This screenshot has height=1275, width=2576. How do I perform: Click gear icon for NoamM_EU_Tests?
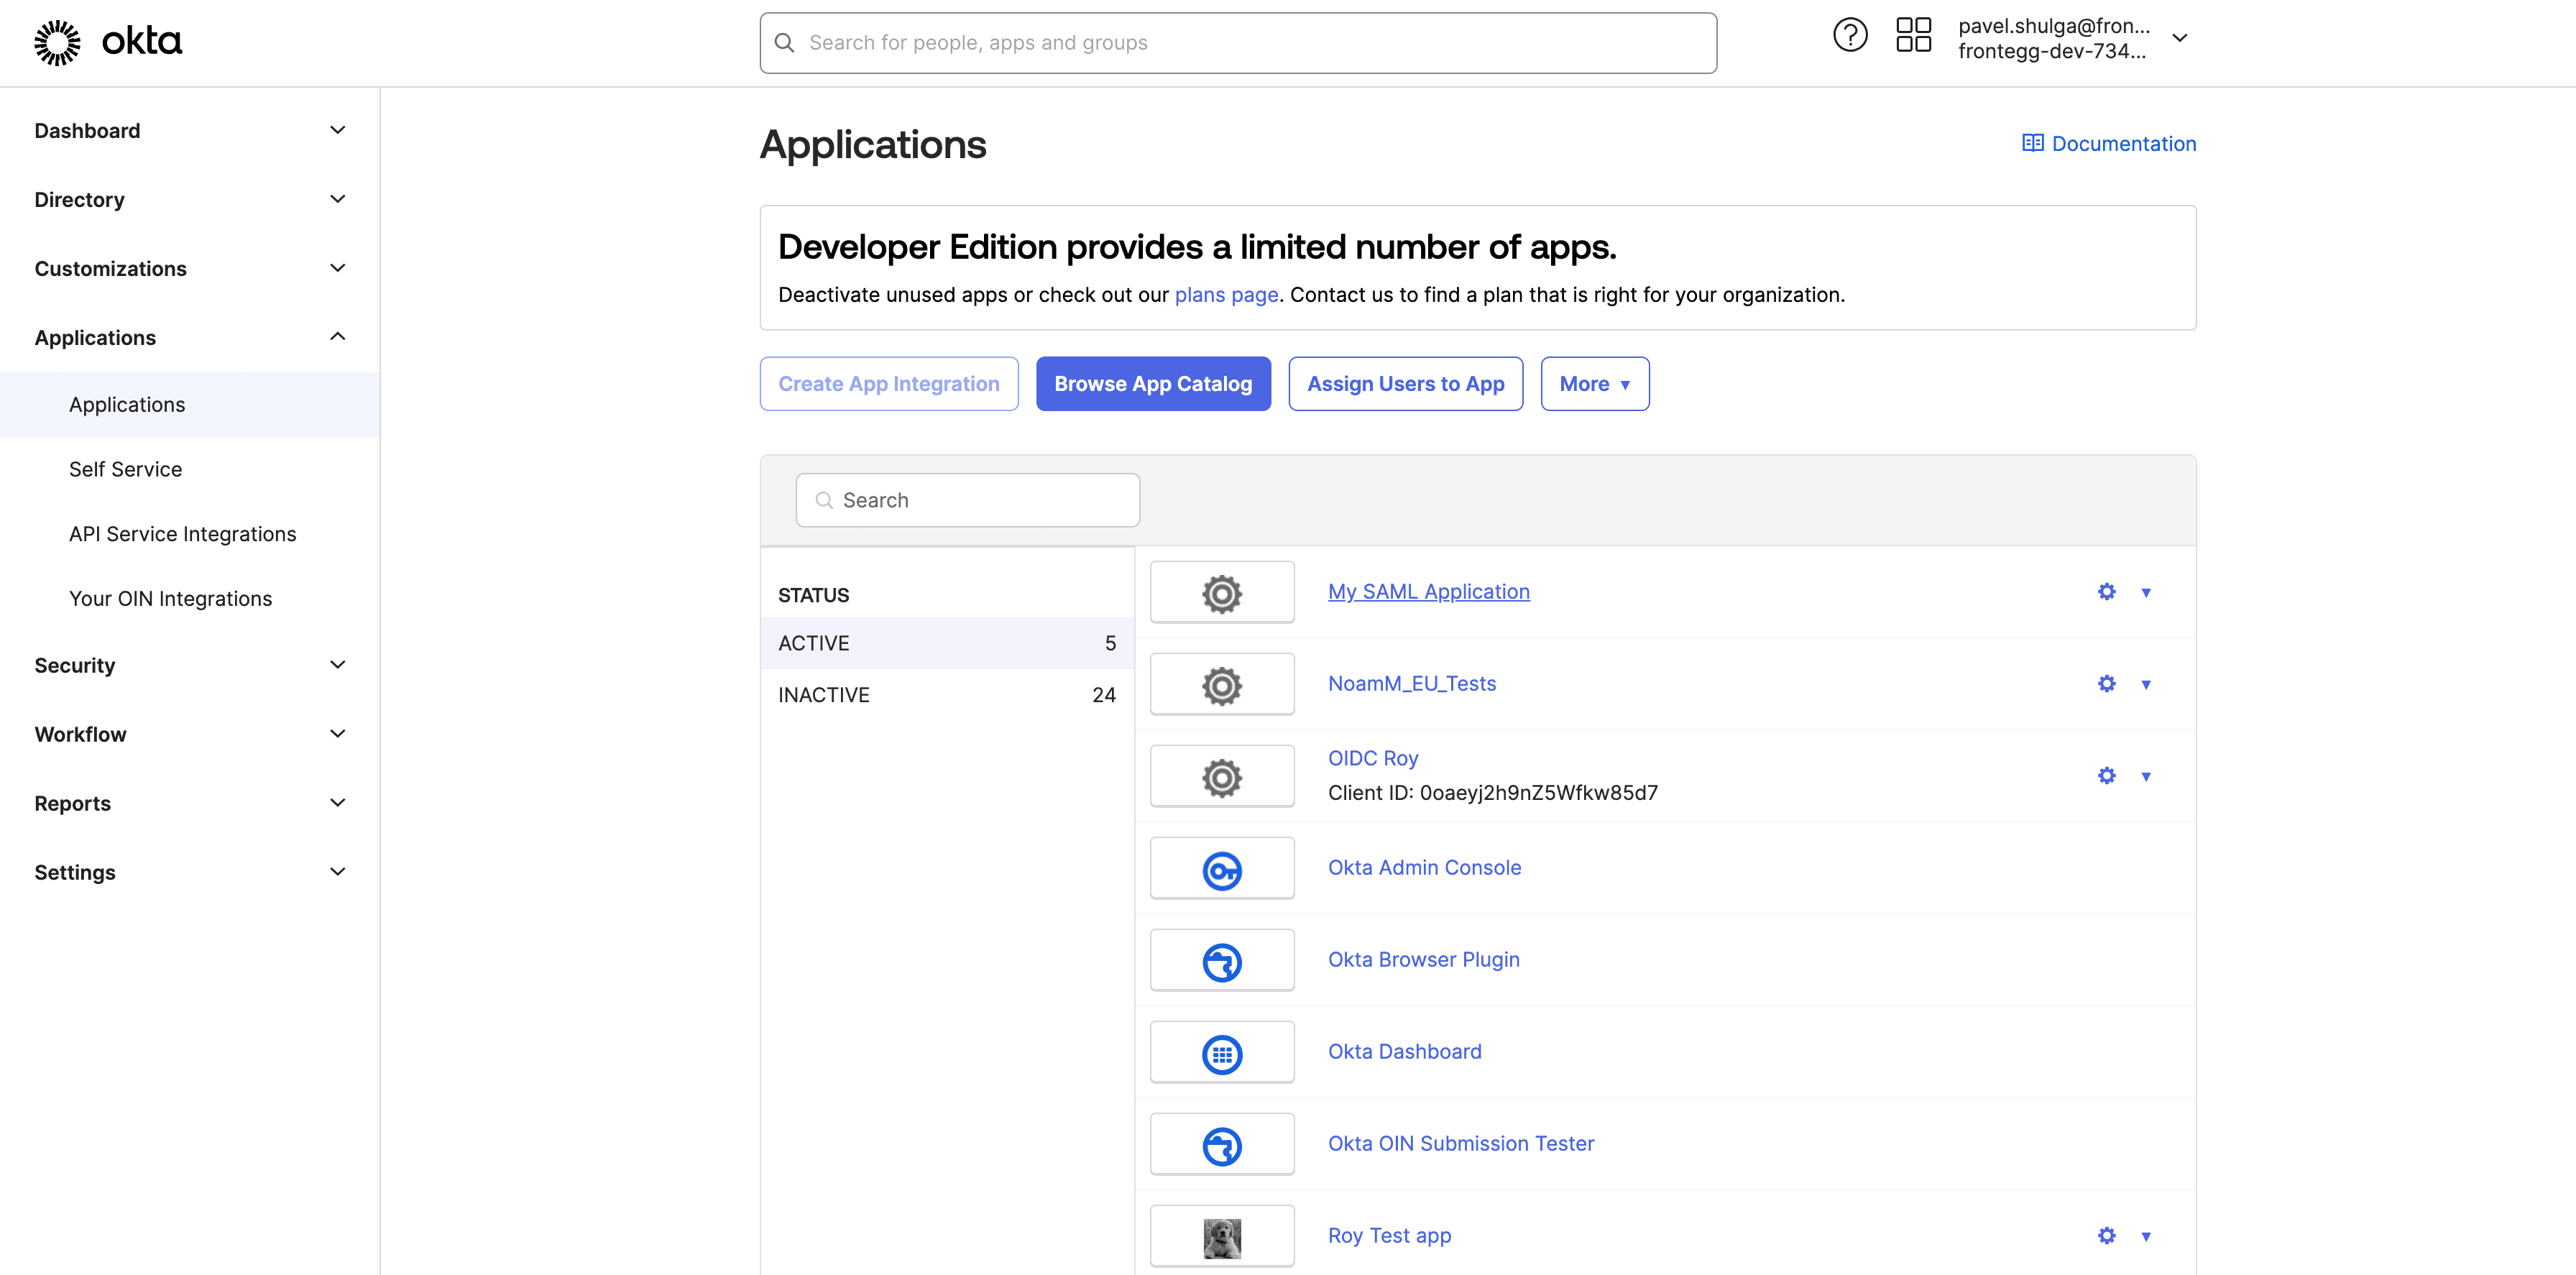[2107, 684]
